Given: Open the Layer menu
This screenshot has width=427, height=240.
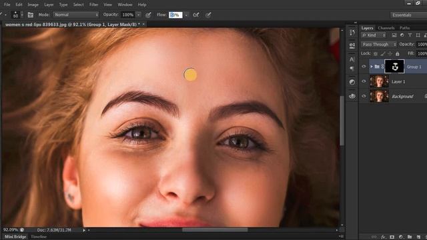Looking at the screenshot, I should [49, 5].
